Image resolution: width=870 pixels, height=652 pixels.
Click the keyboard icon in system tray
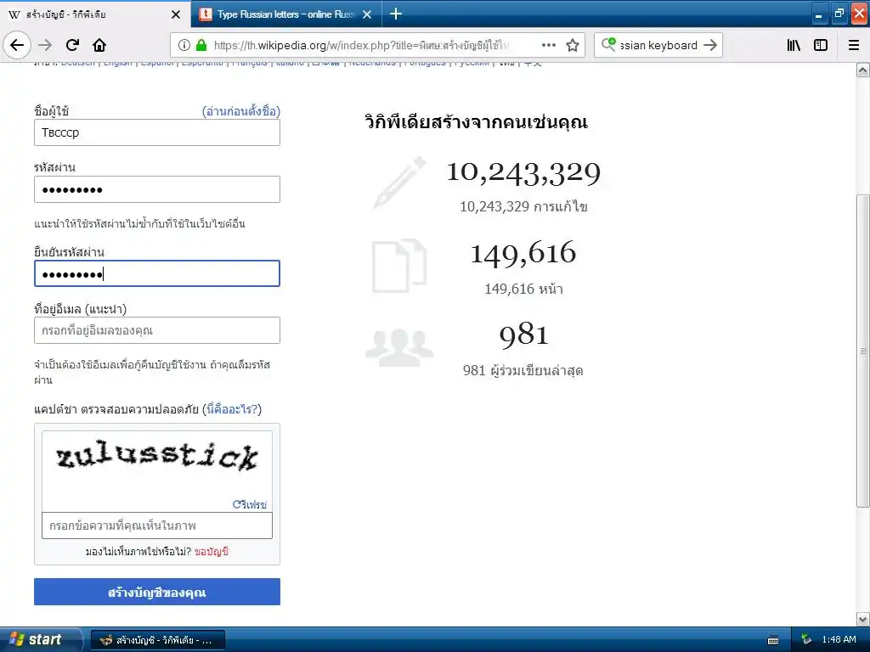[773, 640]
